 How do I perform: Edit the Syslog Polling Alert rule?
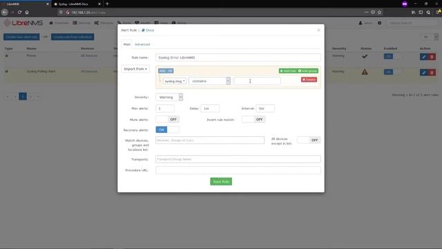(x=423, y=73)
